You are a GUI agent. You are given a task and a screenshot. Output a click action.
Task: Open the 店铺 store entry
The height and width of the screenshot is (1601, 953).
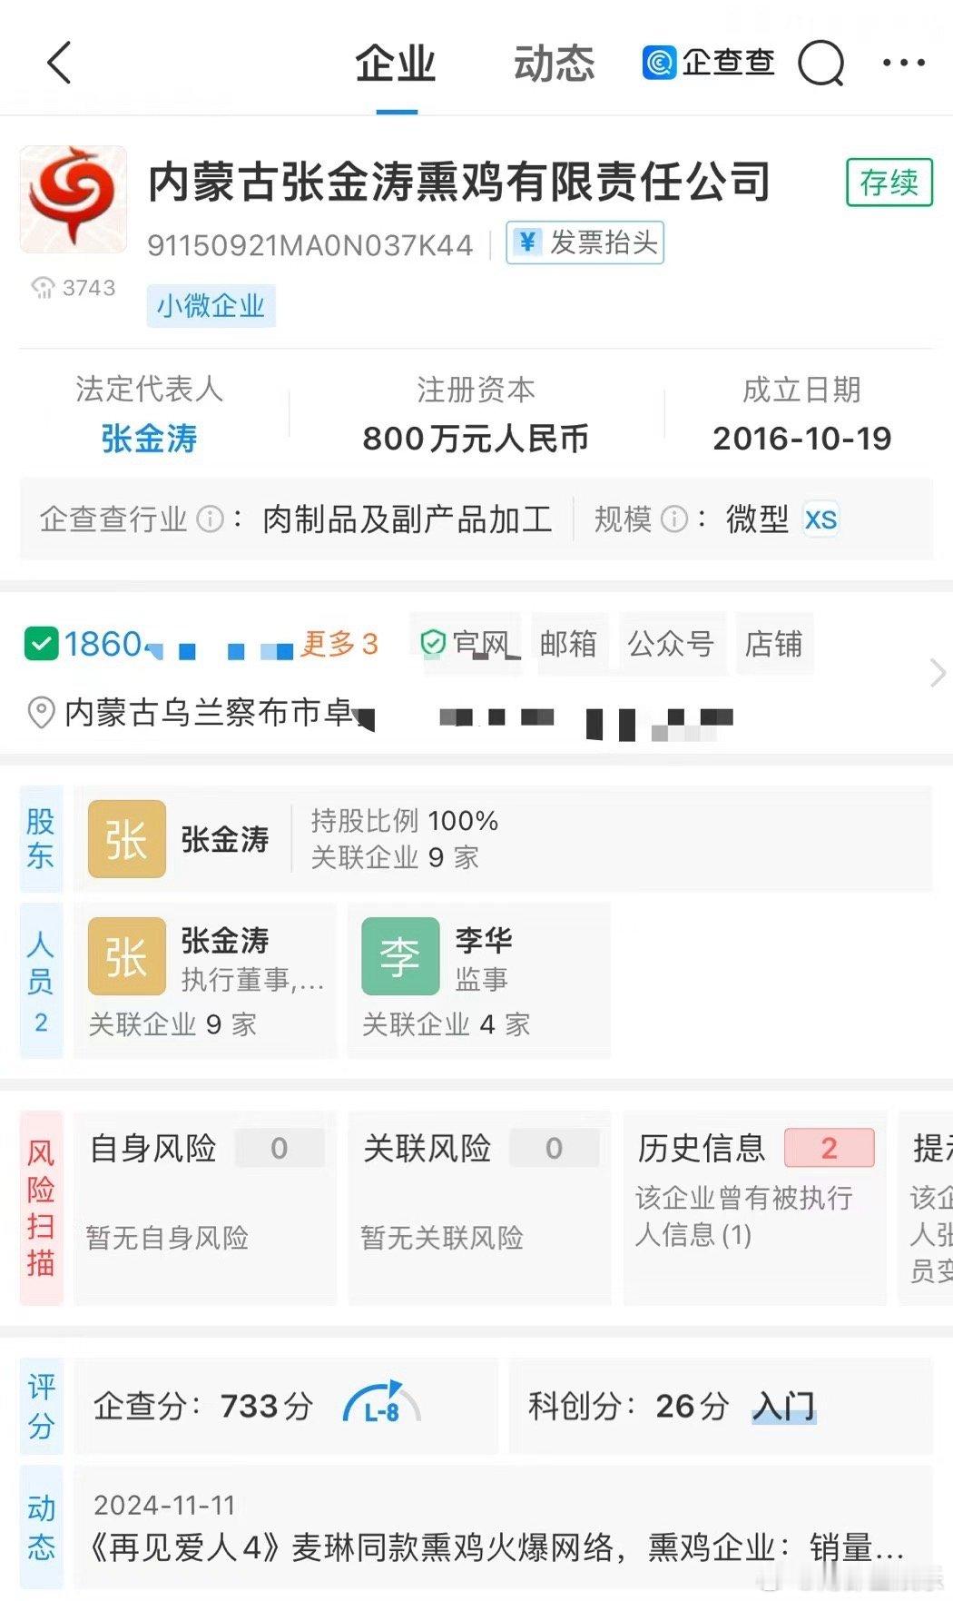click(774, 644)
